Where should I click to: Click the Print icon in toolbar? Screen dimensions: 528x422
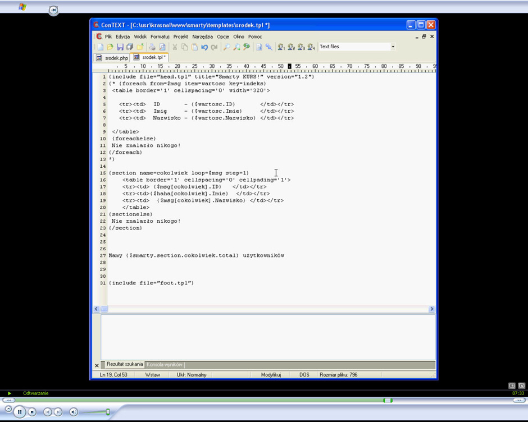pos(152,47)
